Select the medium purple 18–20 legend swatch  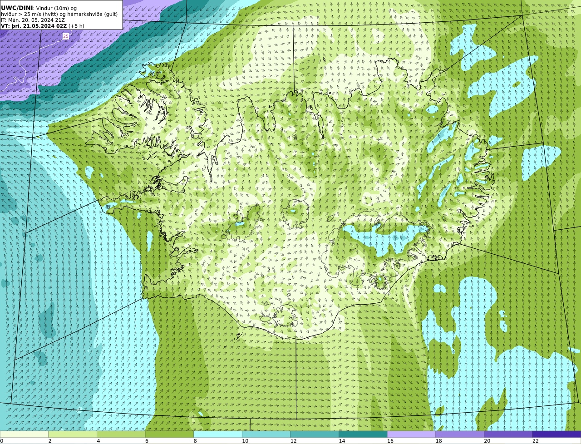460,434
